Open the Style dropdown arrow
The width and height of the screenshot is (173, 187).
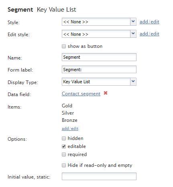133,22
